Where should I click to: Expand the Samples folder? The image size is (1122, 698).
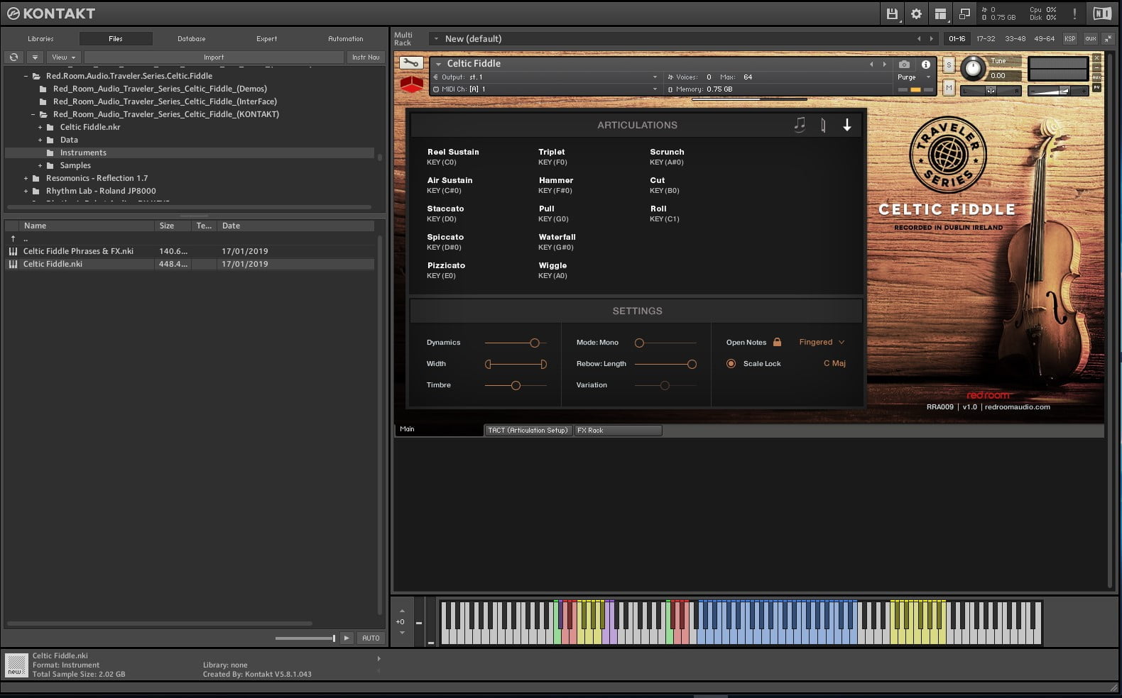40,165
